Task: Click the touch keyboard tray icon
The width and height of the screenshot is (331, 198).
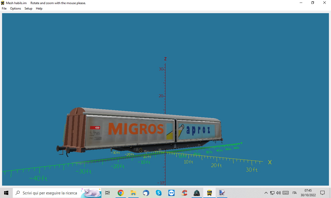Action: point(285,193)
